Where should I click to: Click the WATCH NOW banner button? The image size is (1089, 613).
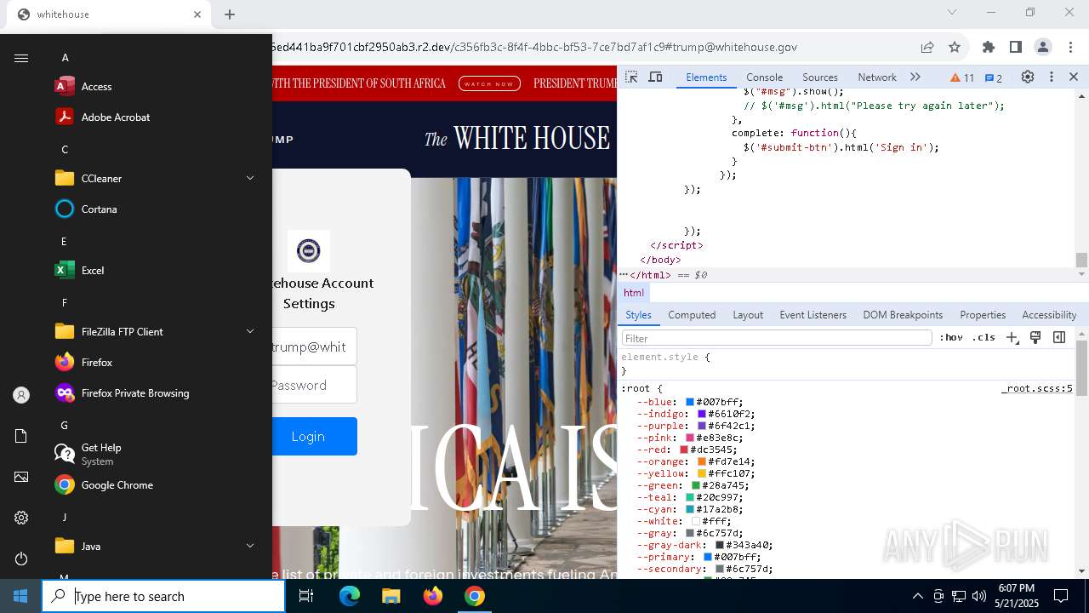click(x=489, y=83)
